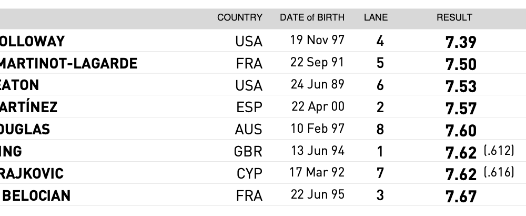Click the DATE of BIRTH column header

point(312,17)
